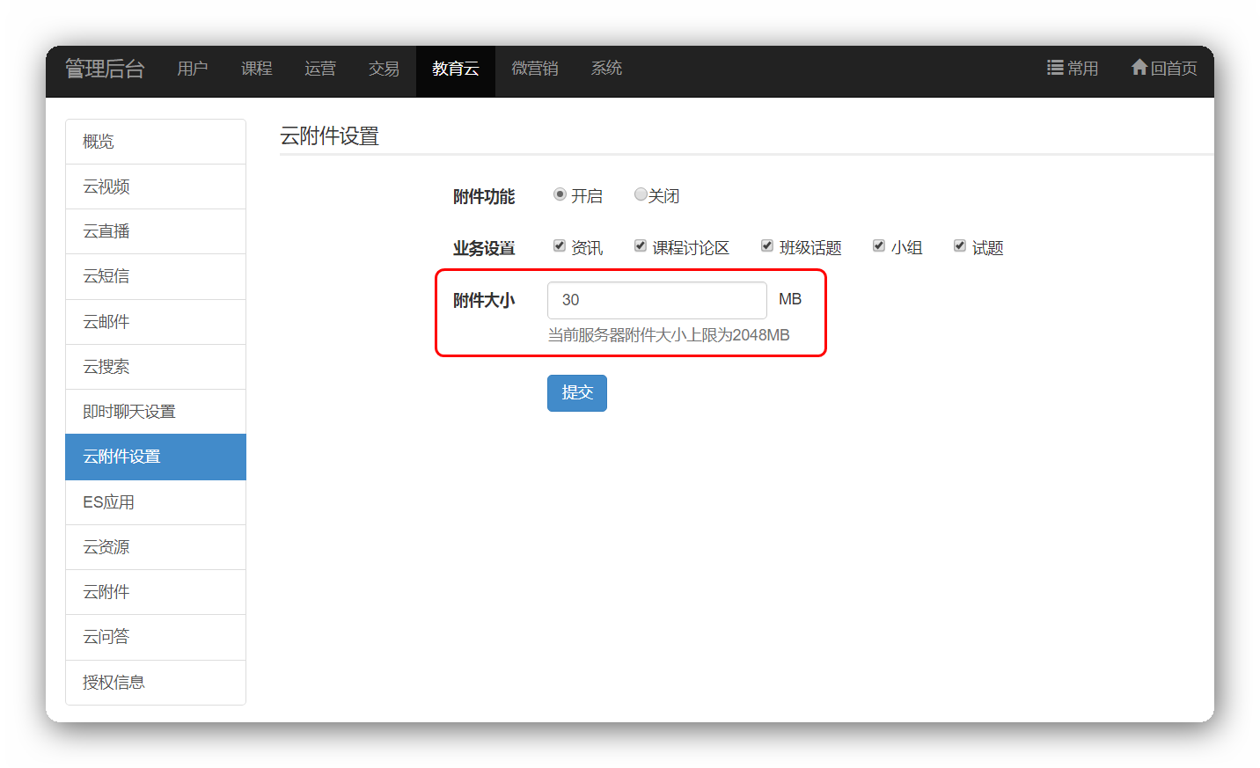1260x768 pixels.
Task: Open the 用户 menu in navbar
Action: point(192,69)
